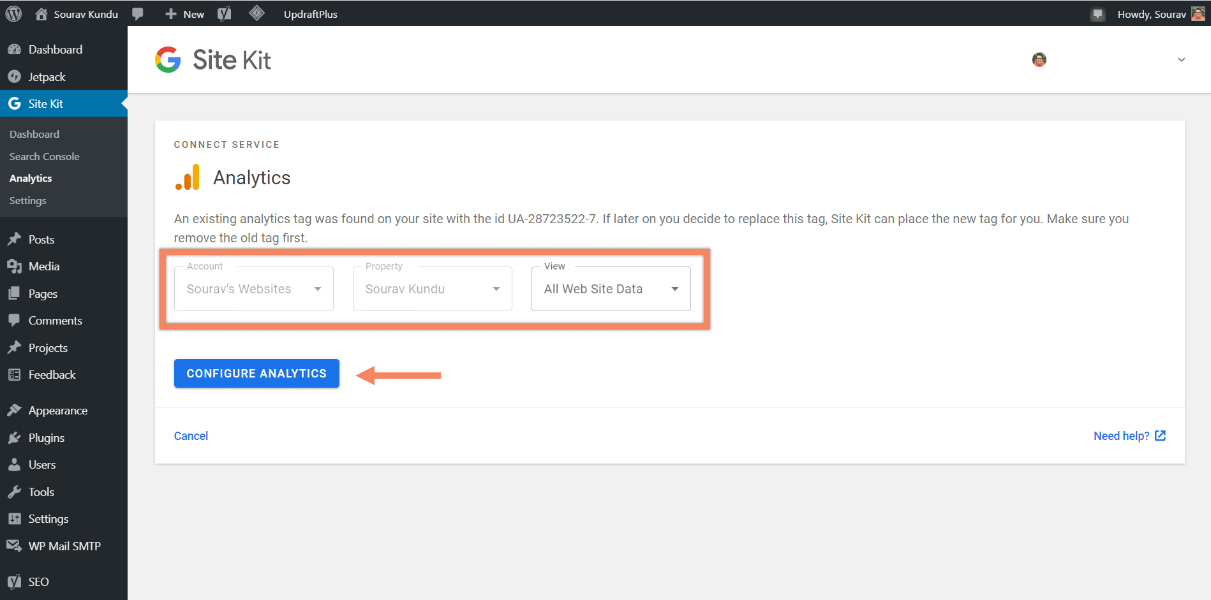
Task: Open the Yoast SEO admin bar icon
Action: (x=224, y=14)
